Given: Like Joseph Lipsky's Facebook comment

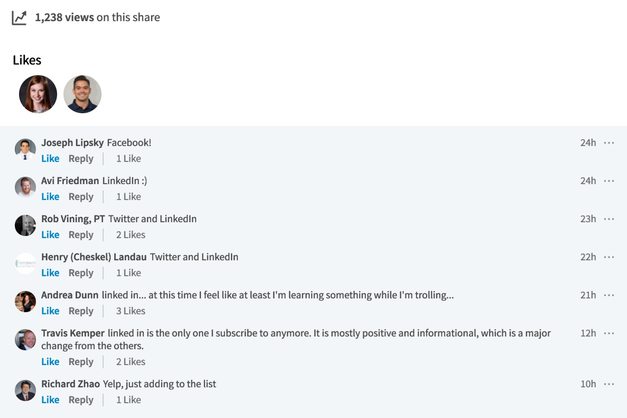Looking at the screenshot, I should 50,159.
